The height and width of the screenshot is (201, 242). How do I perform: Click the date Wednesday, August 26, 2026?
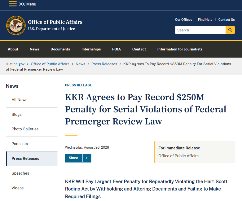click(x=87, y=148)
